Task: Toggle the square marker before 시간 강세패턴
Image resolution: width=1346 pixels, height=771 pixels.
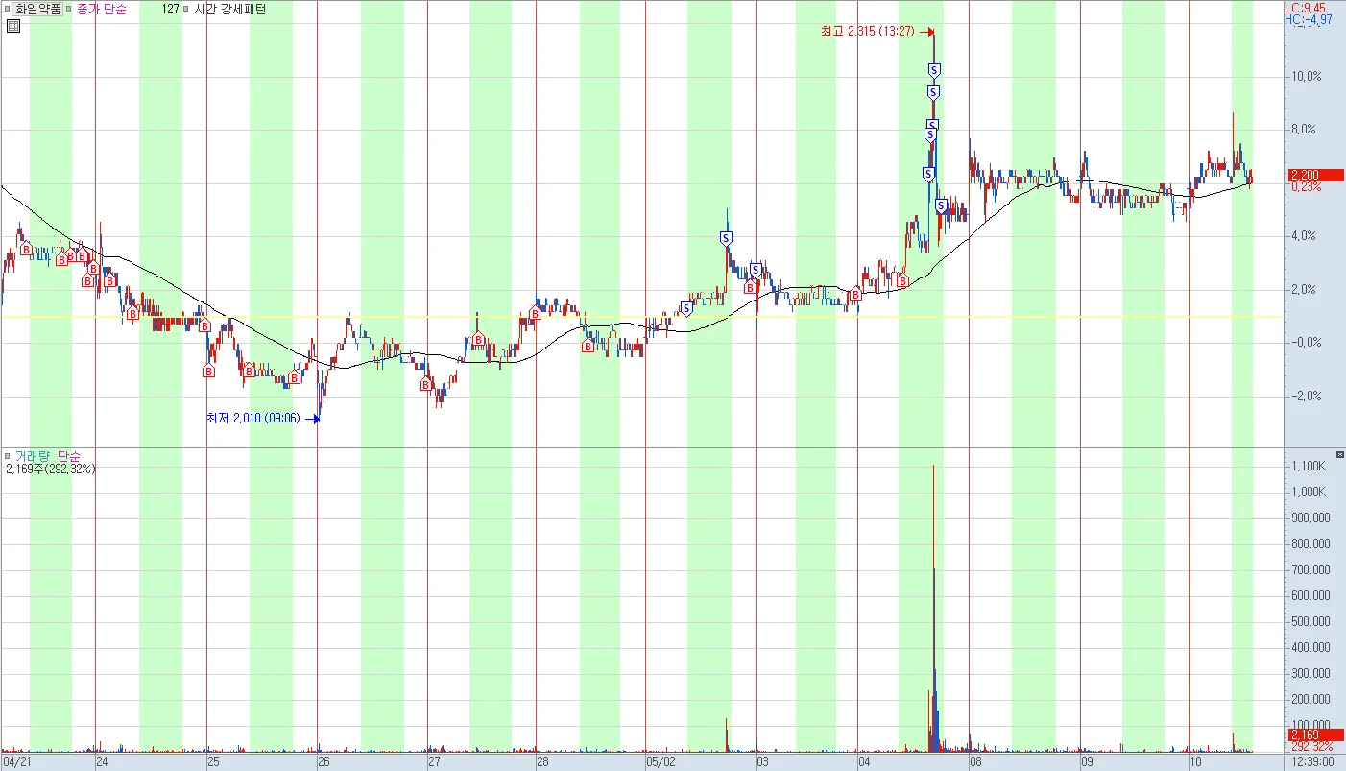Action: click(x=187, y=9)
